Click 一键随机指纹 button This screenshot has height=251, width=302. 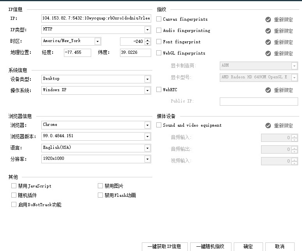211,247
